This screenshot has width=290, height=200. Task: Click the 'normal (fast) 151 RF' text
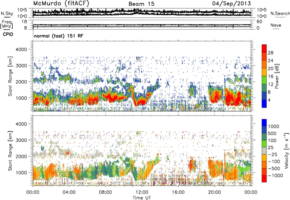(59, 36)
